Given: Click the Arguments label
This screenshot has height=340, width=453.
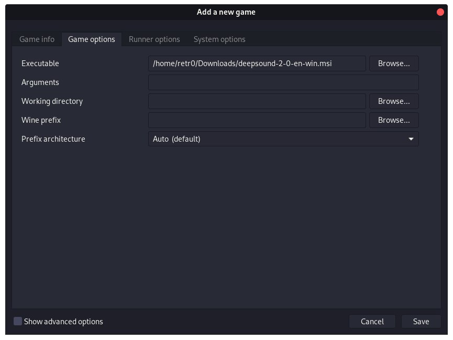Looking at the screenshot, I should tap(40, 82).
